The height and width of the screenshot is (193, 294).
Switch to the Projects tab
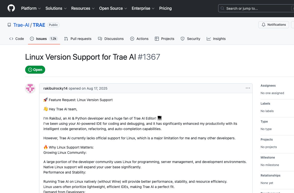tap(164, 39)
